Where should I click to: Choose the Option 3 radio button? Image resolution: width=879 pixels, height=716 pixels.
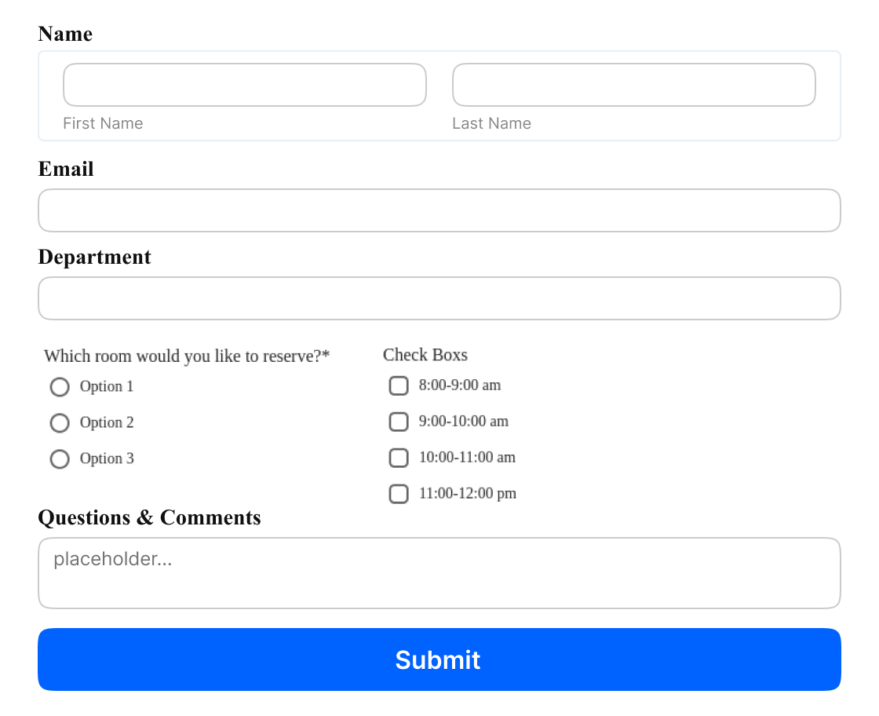[x=60, y=459]
